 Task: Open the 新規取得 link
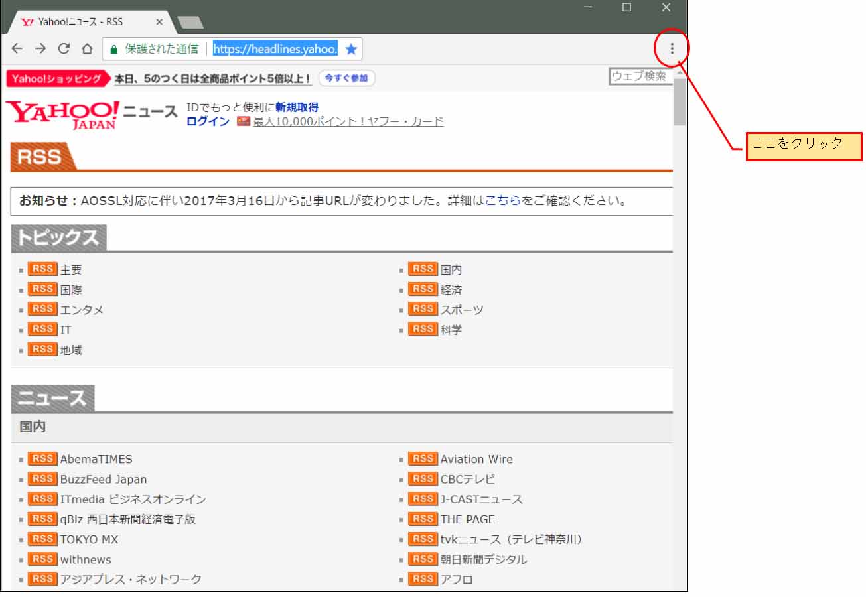tap(297, 107)
